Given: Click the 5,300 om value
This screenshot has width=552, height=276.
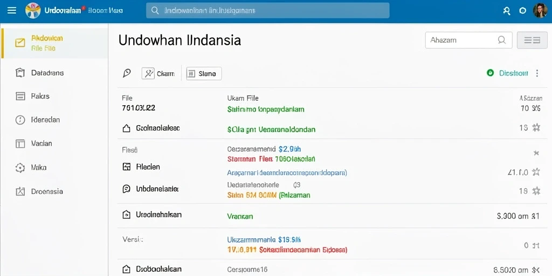Looking at the screenshot, I should click(x=513, y=217).
